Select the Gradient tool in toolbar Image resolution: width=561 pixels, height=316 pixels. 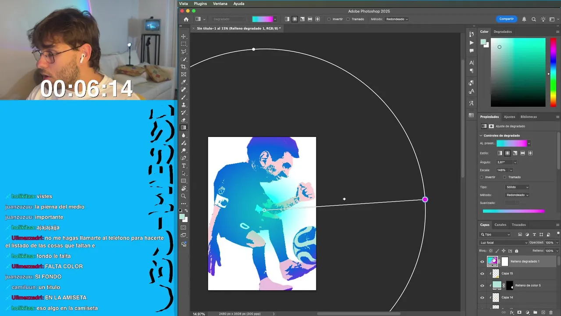click(x=184, y=128)
